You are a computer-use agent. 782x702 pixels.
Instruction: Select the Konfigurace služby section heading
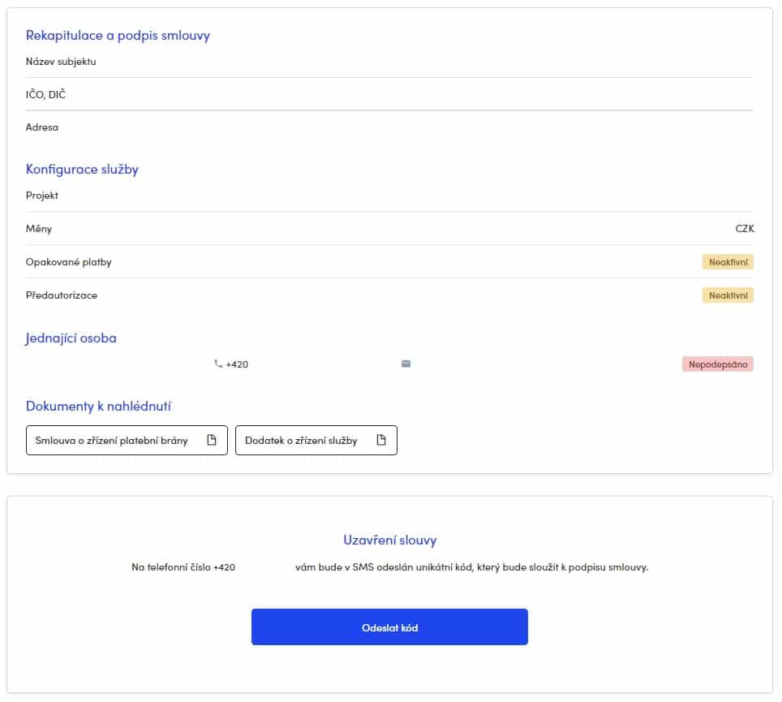82,169
